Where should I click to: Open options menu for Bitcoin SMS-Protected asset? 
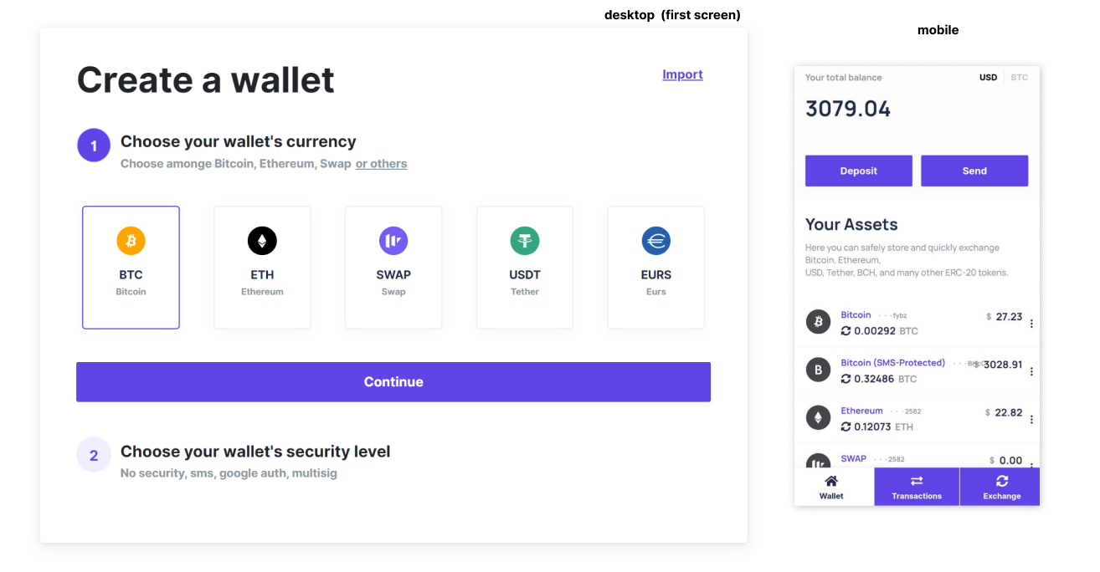tap(1031, 371)
